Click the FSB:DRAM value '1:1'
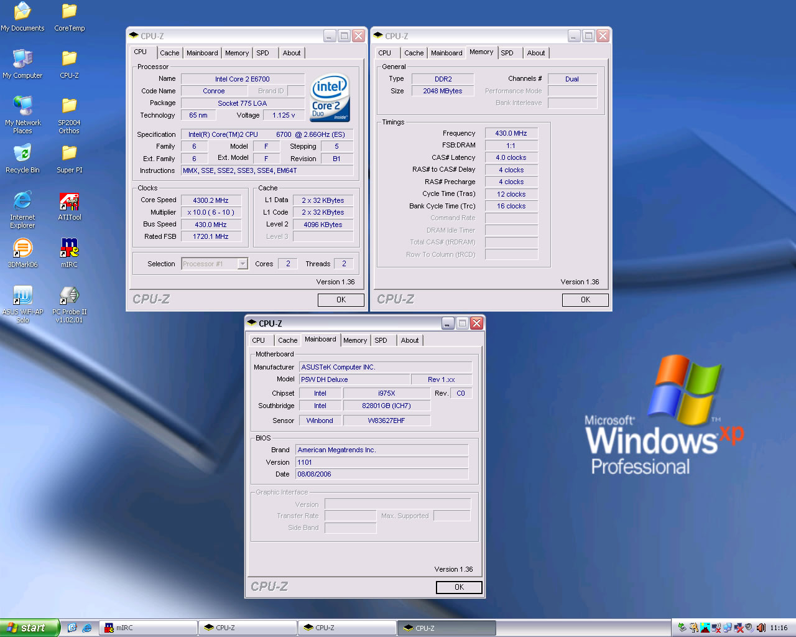The image size is (796, 637). tap(511, 146)
